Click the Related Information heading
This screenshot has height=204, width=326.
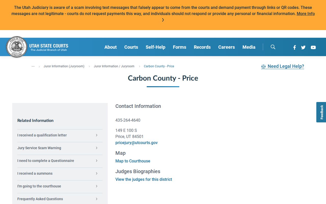tap(35, 121)
